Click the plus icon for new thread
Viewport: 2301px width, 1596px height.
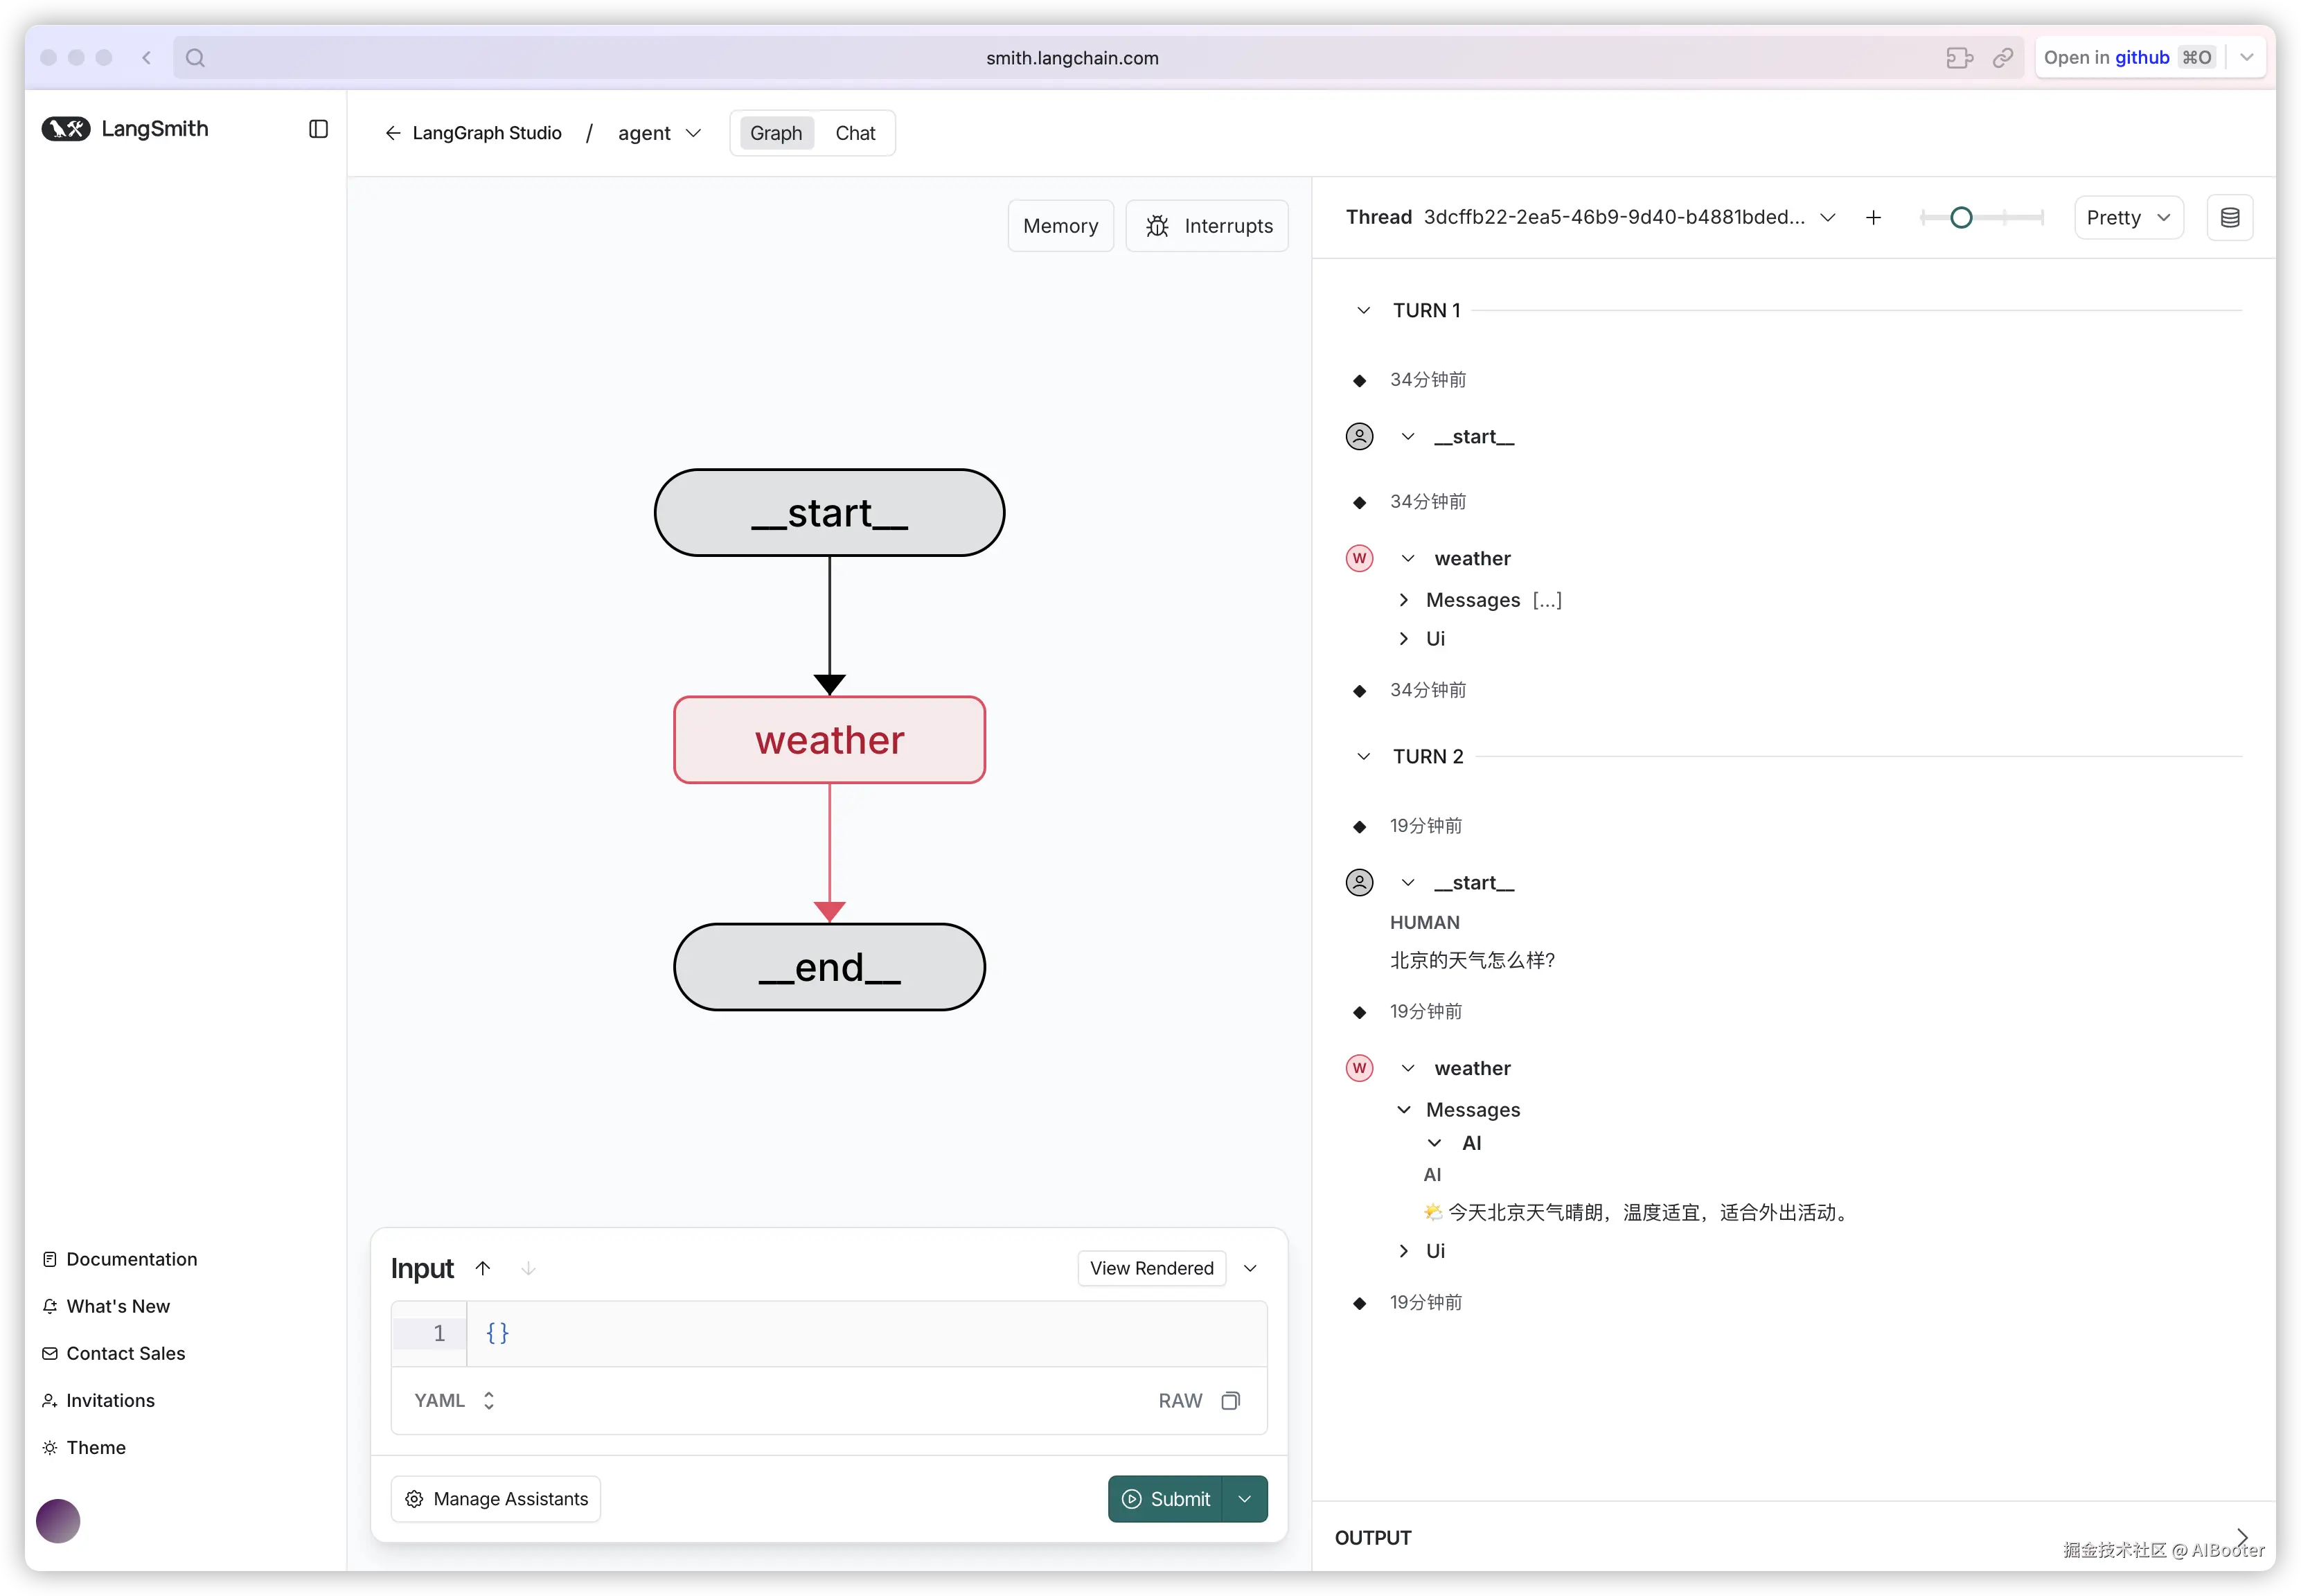point(1873,218)
